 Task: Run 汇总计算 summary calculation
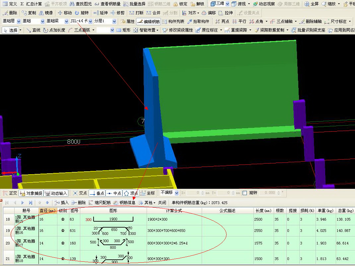(x=31, y=4)
